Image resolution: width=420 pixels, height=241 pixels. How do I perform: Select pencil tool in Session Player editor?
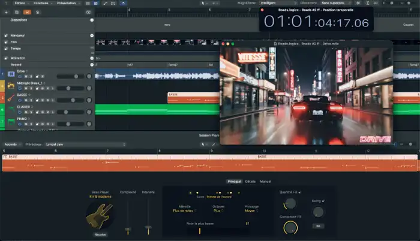(214, 144)
